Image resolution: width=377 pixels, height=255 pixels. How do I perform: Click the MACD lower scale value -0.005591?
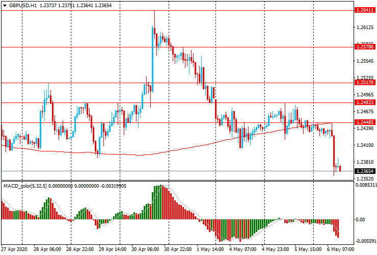(x=366, y=241)
